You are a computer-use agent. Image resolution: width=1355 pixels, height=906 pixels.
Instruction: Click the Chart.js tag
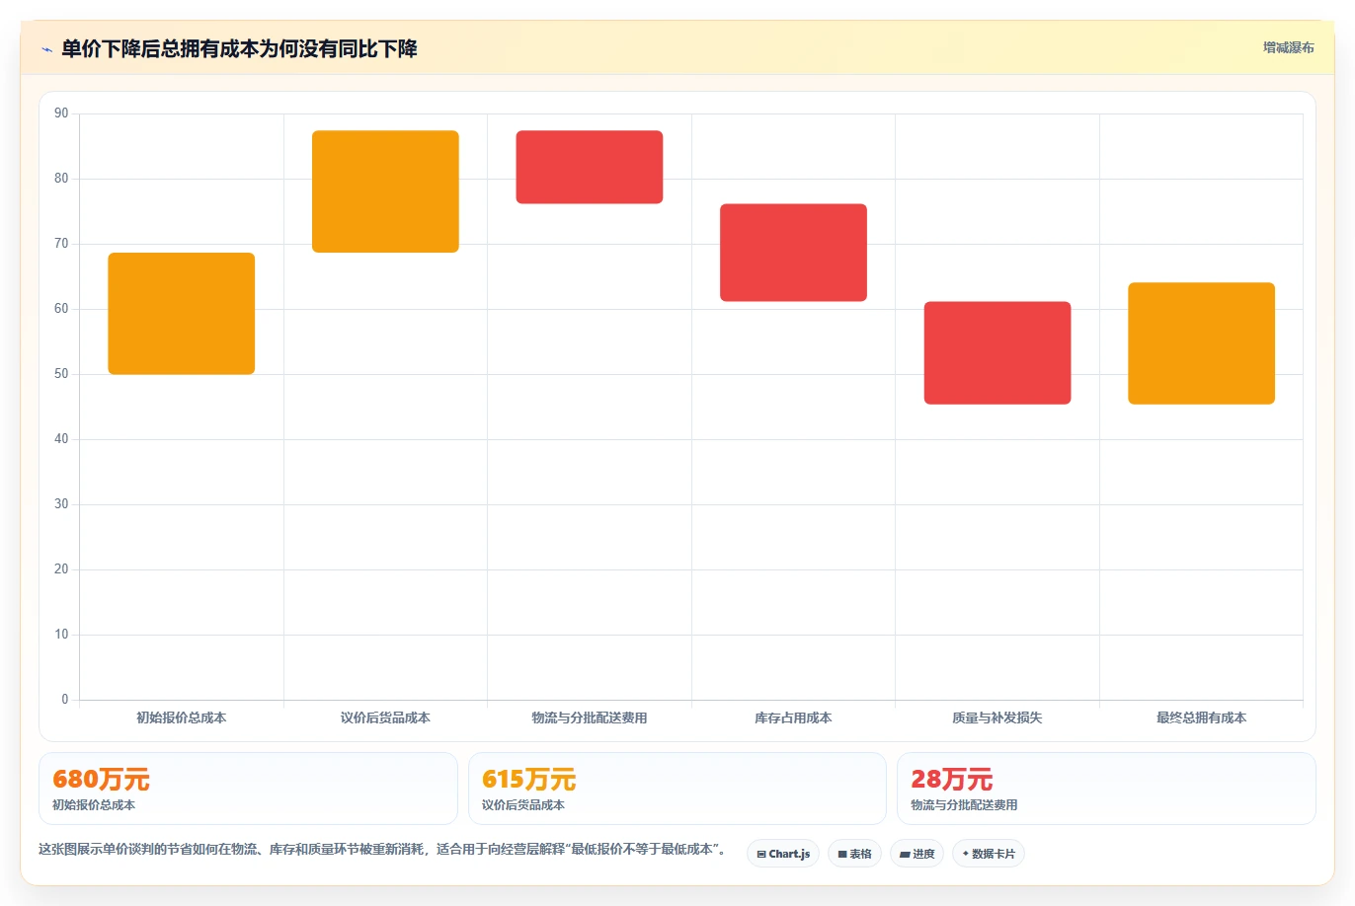pos(783,854)
